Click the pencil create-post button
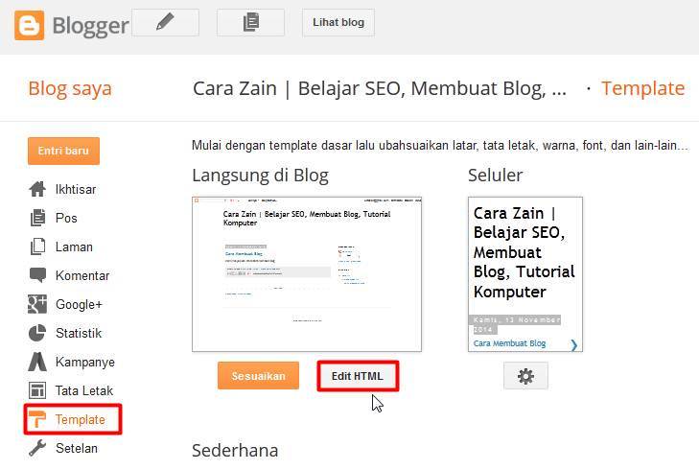This screenshot has width=699, height=470. coord(165,22)
